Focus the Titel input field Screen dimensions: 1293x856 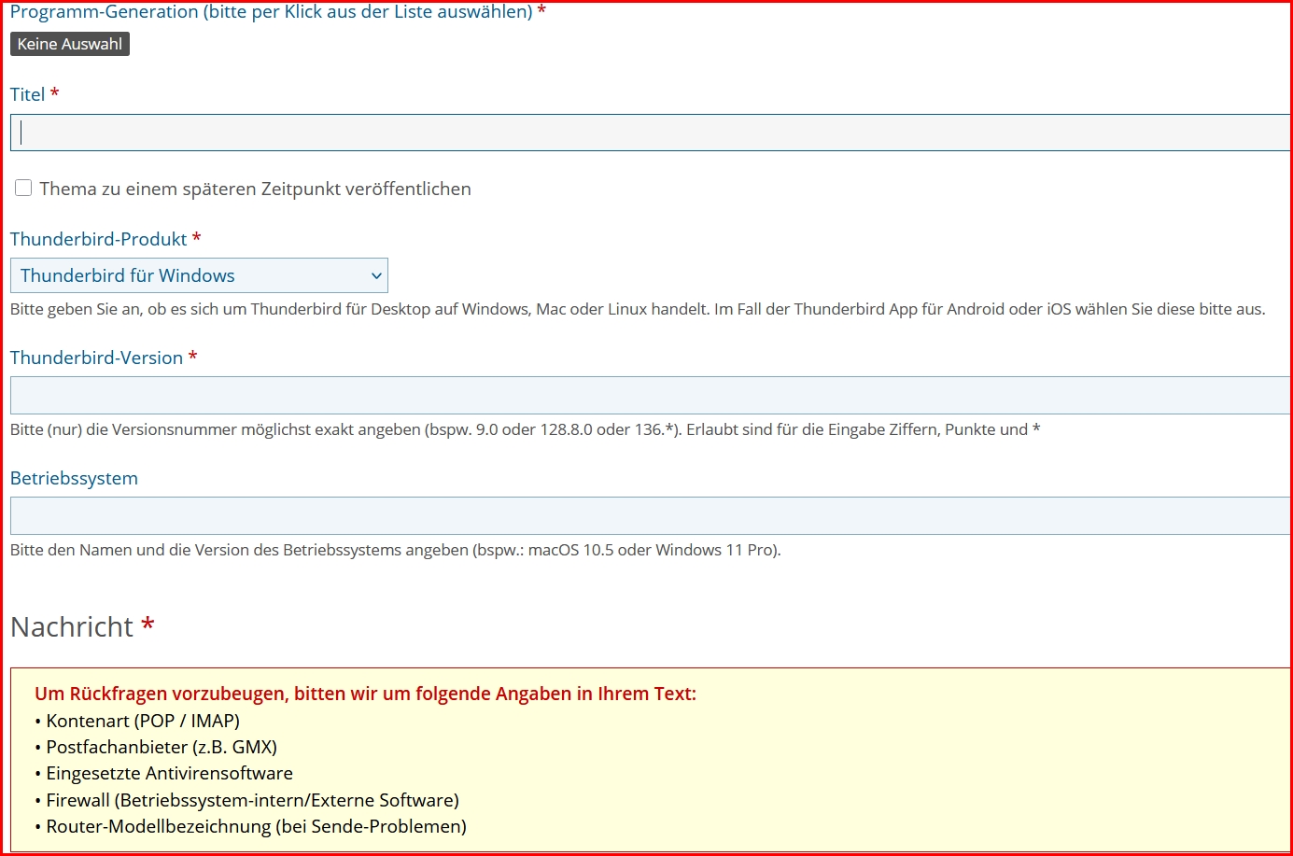pyautogui.click(x=650, y=133)
